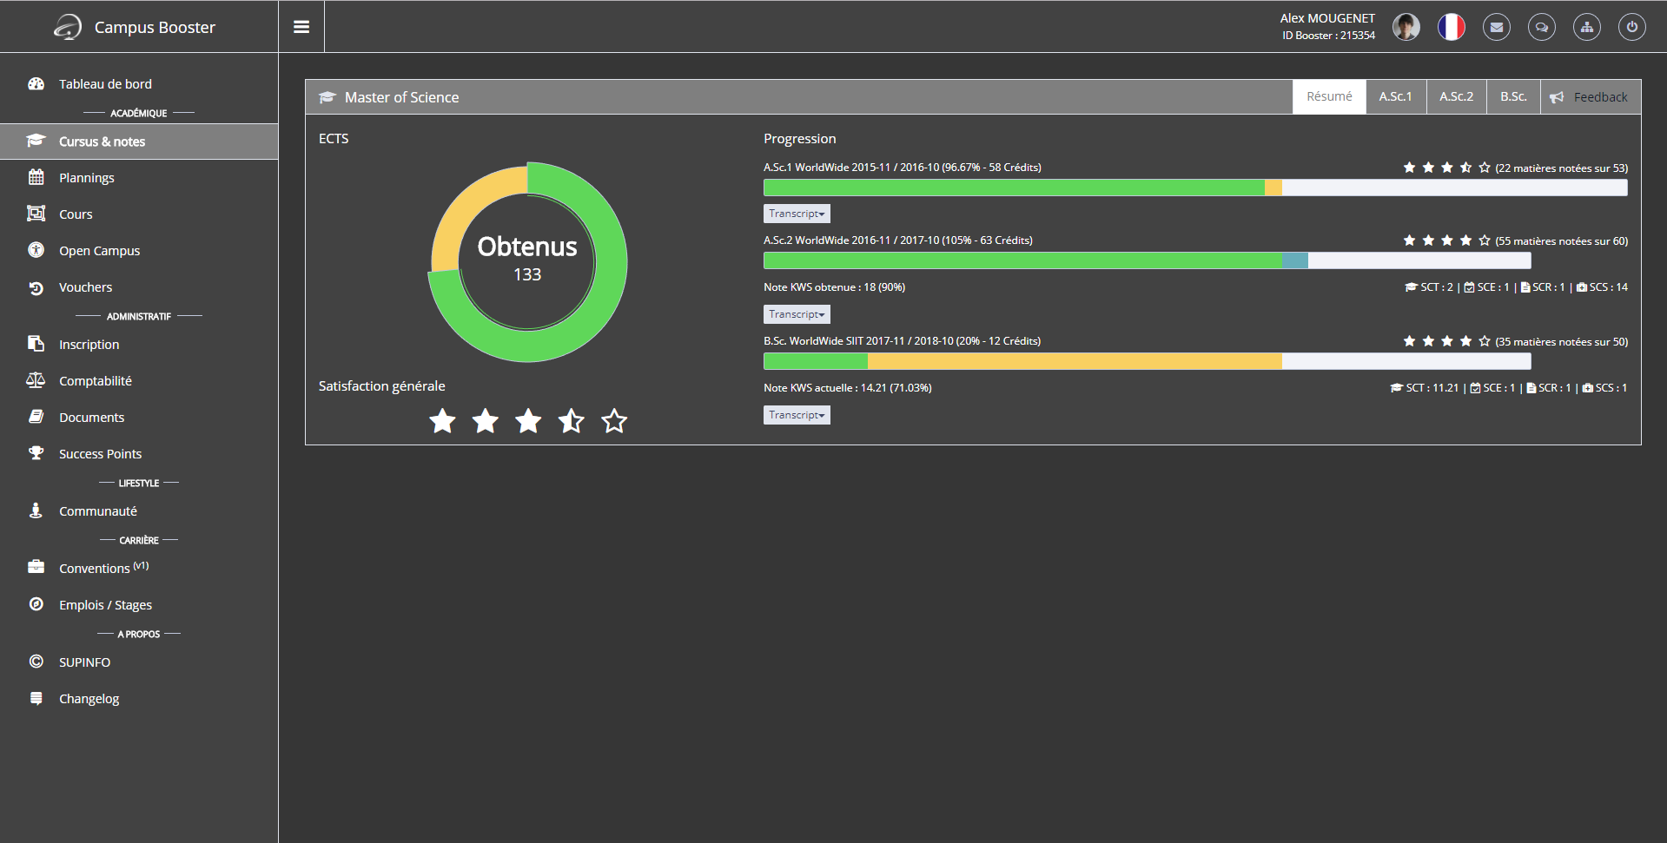Click the Changelog sidebar icon
Image resolution: width=1667 pixels, height=843 pixels.
(x=36, y=698)
